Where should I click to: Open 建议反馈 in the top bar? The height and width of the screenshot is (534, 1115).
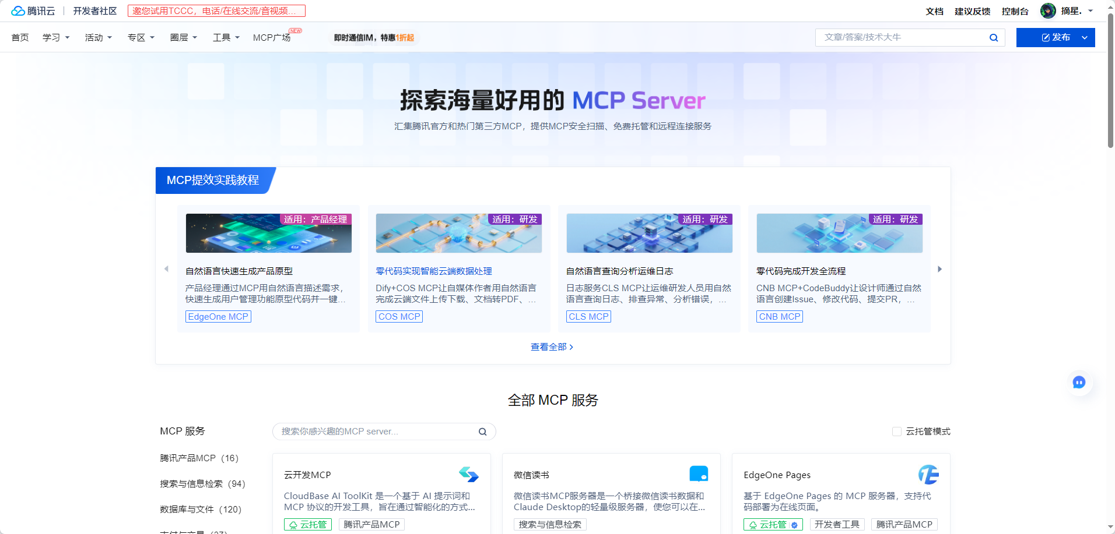click(973, 11)
